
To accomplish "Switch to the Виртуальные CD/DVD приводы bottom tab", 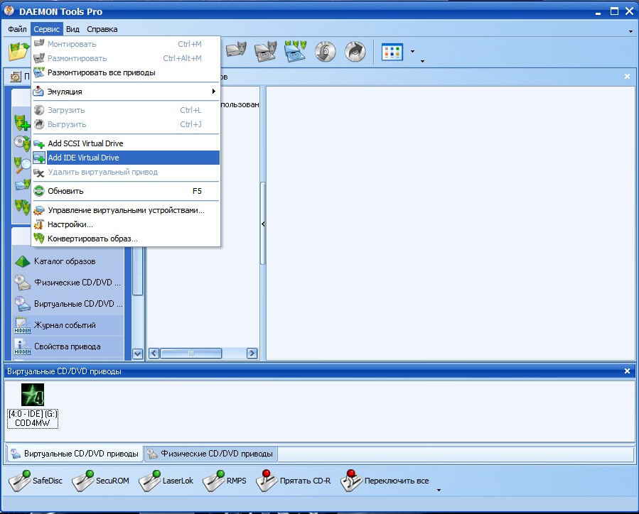I will click(x=75, y=454).
